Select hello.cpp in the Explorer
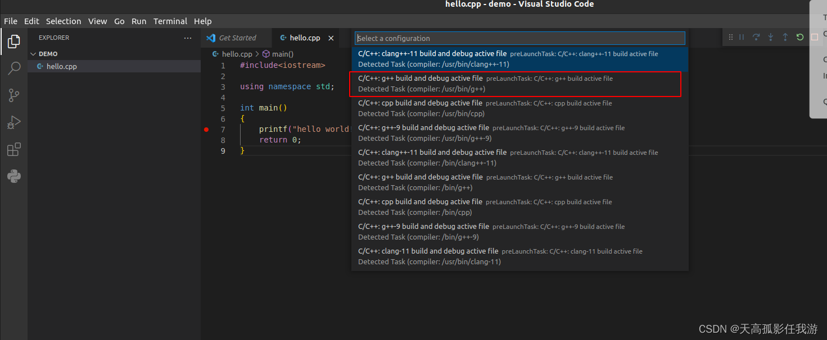 [61, 66]
